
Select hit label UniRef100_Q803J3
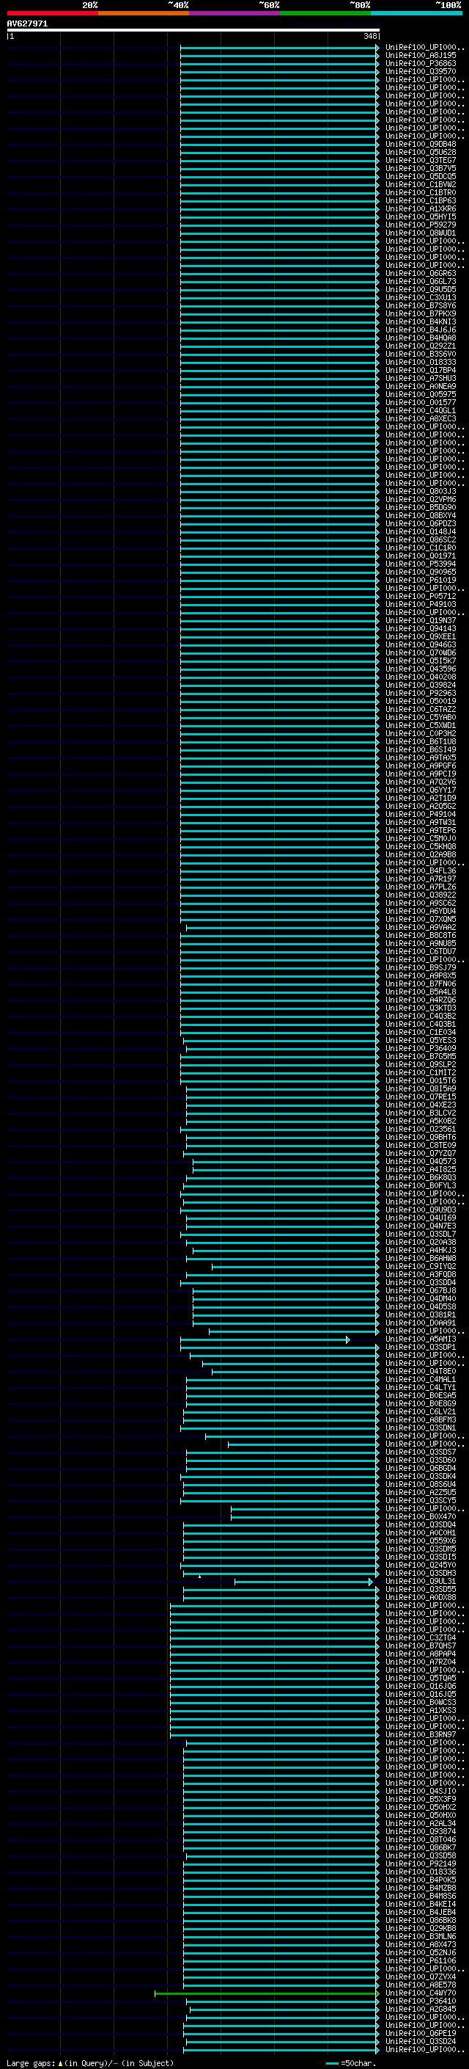click(421, 492)
